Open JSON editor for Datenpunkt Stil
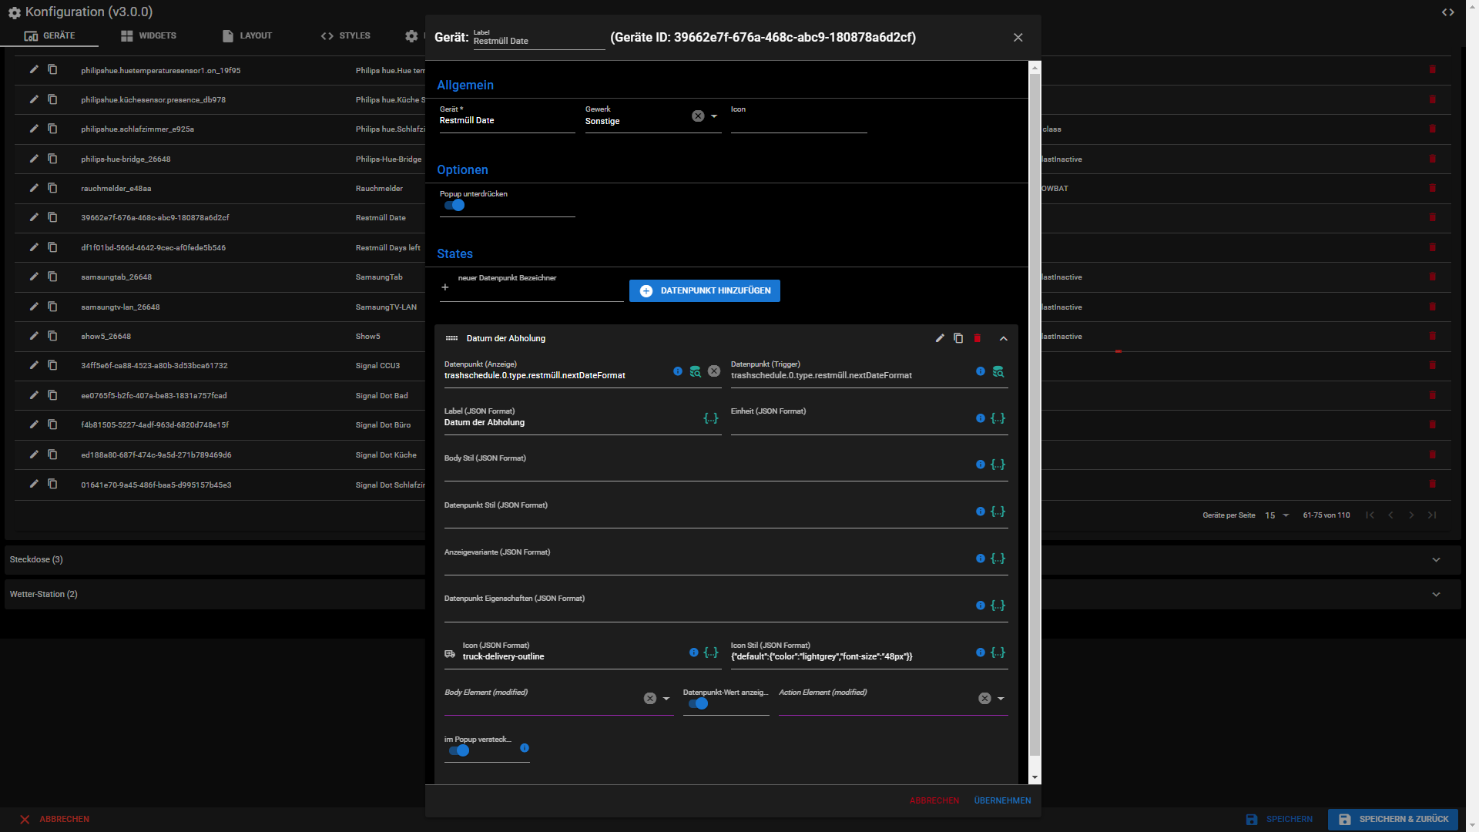The width and height of the screenshot is (1479, 832). pyautogui.click(x=998, y=512)
